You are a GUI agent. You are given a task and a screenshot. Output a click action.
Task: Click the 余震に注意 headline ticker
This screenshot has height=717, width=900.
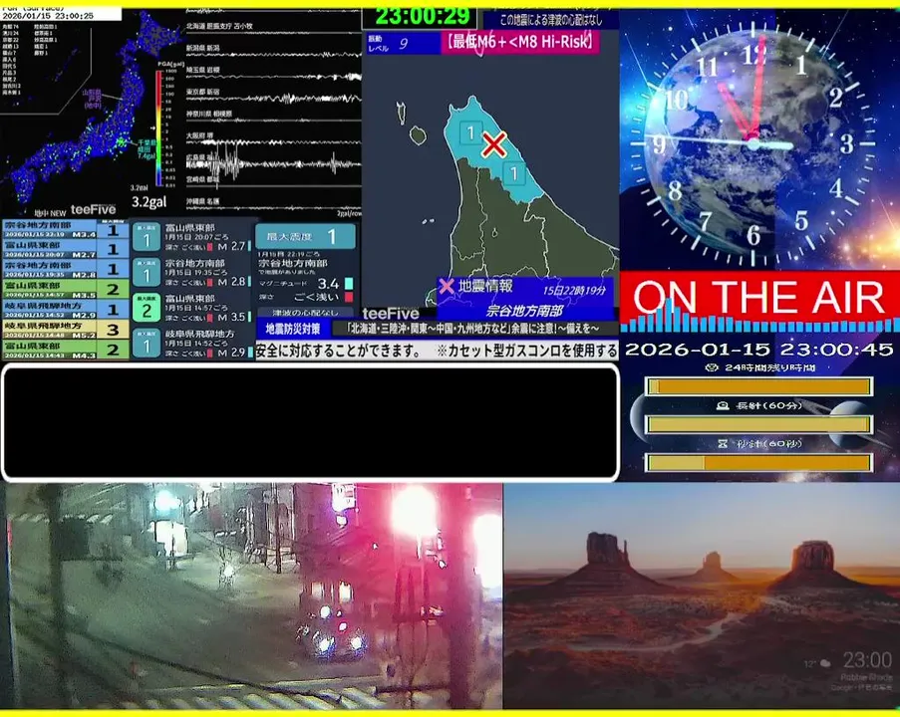tap(473, 329)
